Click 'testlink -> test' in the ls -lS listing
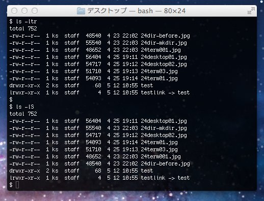264x201 pixels. (165, 178)
